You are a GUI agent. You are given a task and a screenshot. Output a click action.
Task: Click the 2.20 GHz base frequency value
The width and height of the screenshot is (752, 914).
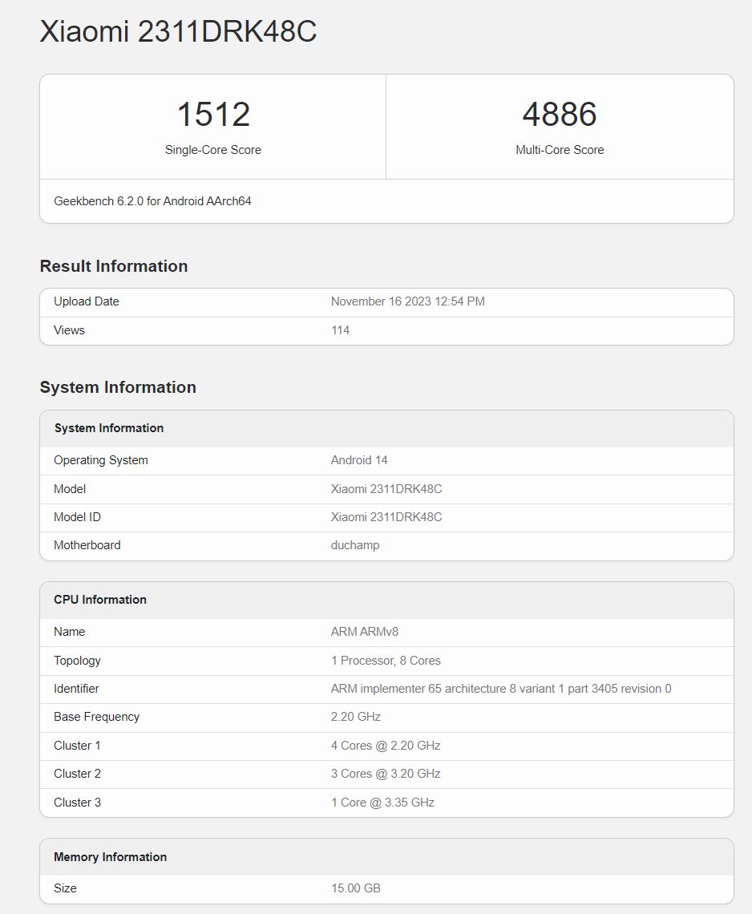(356, 717)
